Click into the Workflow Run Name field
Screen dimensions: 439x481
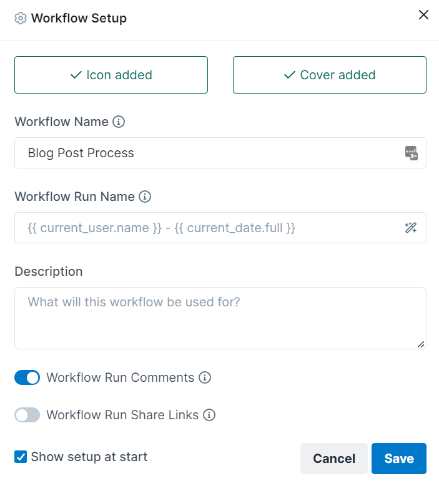click(x=220, y=228)
